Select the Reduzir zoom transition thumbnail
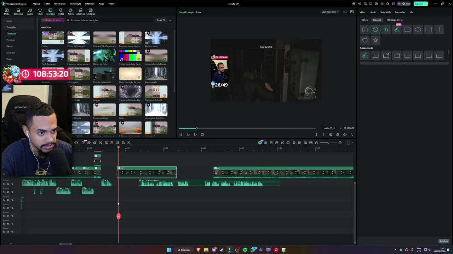The height and width of the screenshot is (254, 453). (156, 38)
